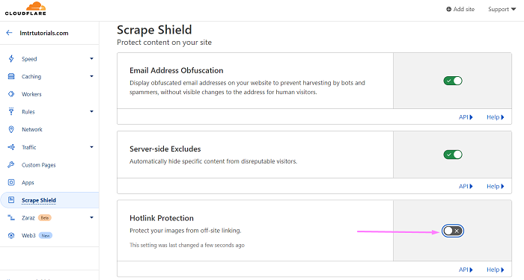Enable the Hotlink Protection toggle
The image size is (524, 280).
453,231
